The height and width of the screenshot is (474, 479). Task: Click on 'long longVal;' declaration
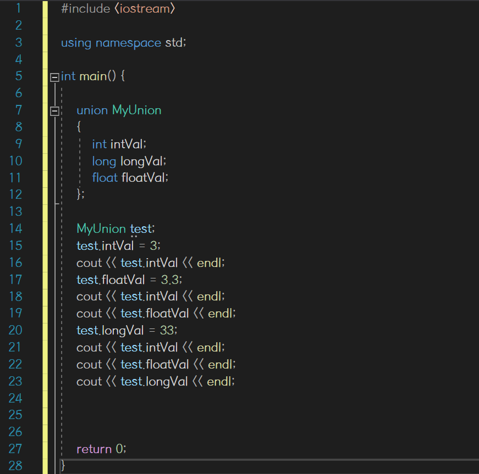[129, 161]
